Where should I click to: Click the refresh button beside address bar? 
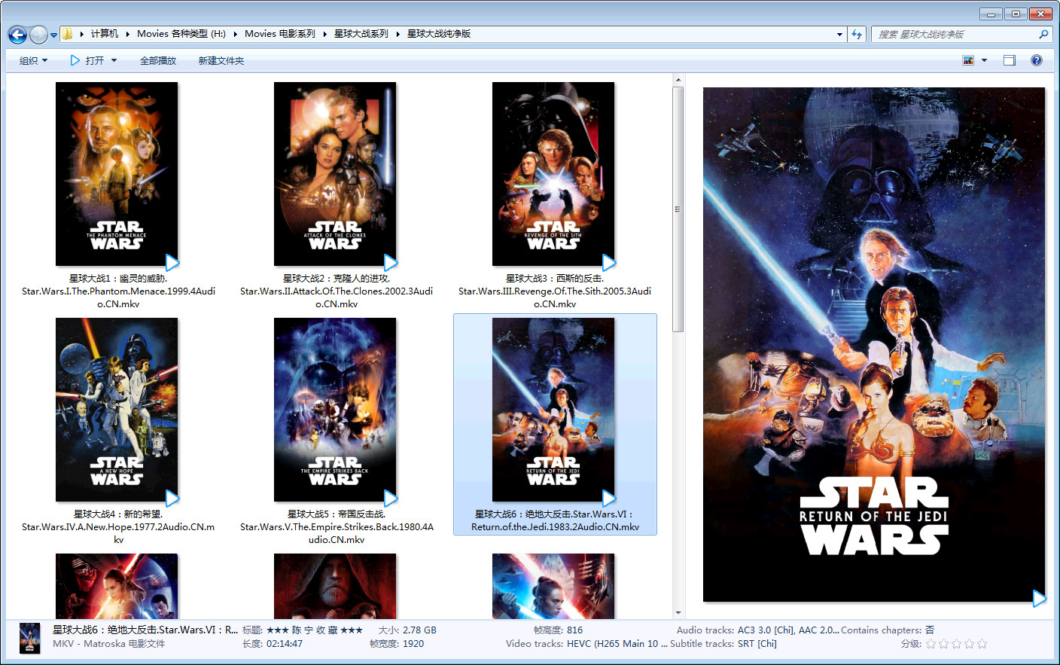coord(857,34)
